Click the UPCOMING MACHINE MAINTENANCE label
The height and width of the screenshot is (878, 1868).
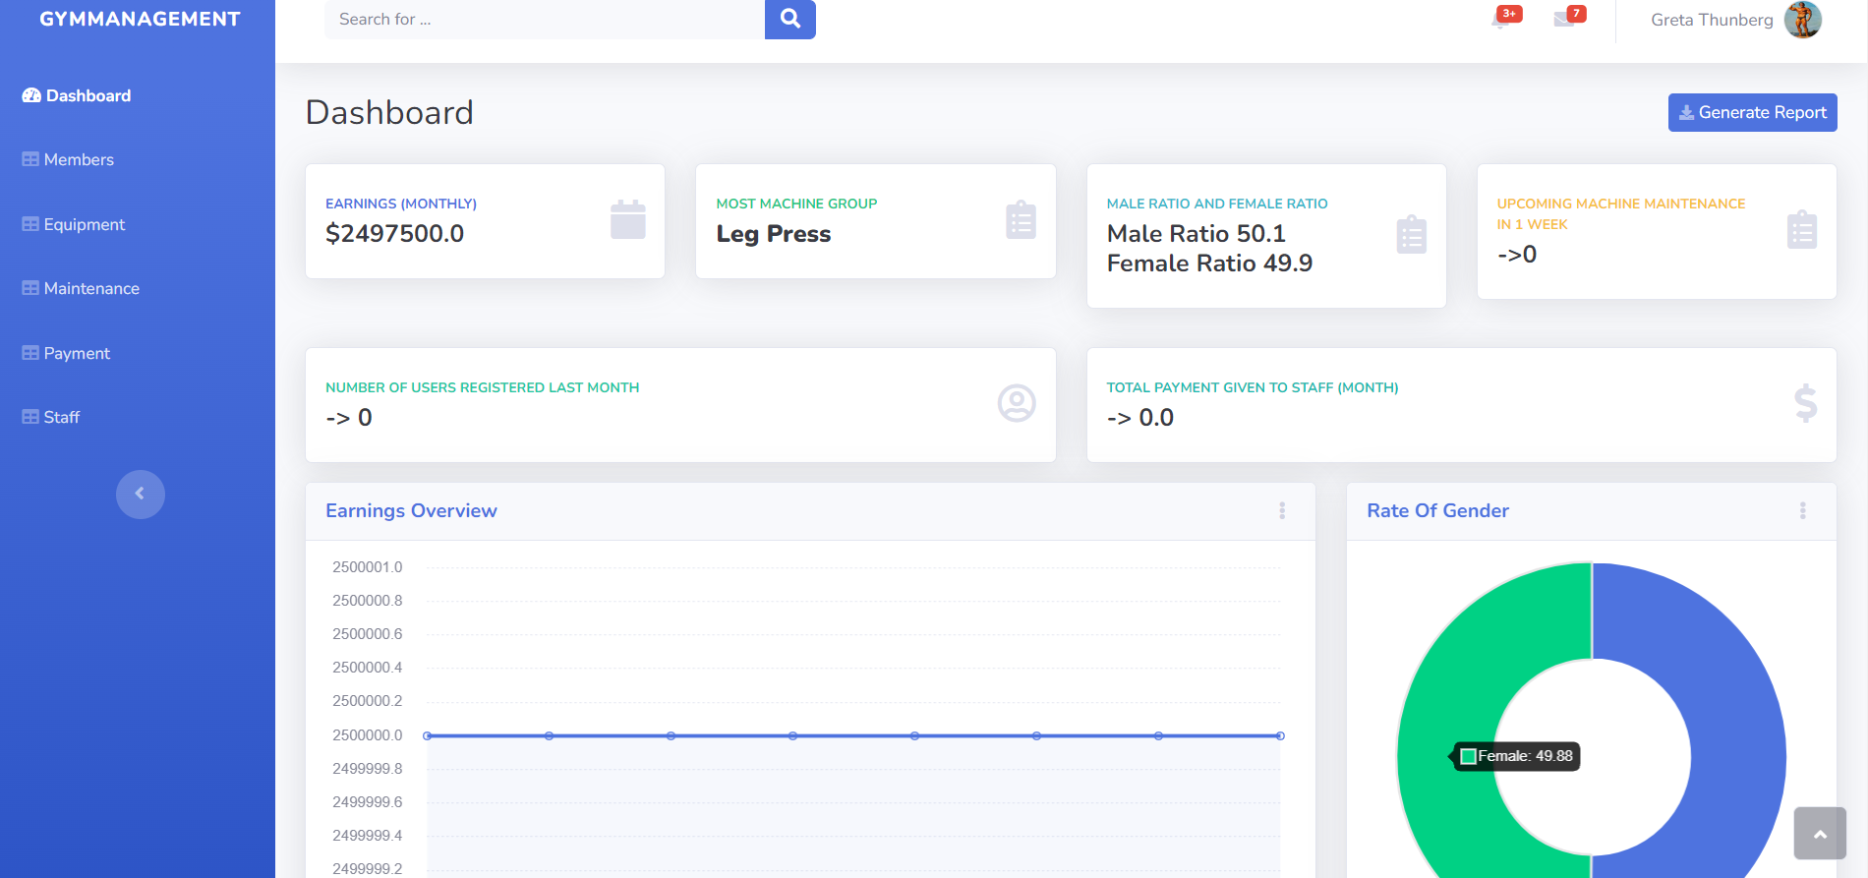click(1621, 213)
